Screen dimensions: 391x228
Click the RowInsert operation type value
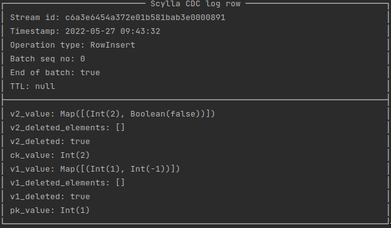click(x=112, y=45)
